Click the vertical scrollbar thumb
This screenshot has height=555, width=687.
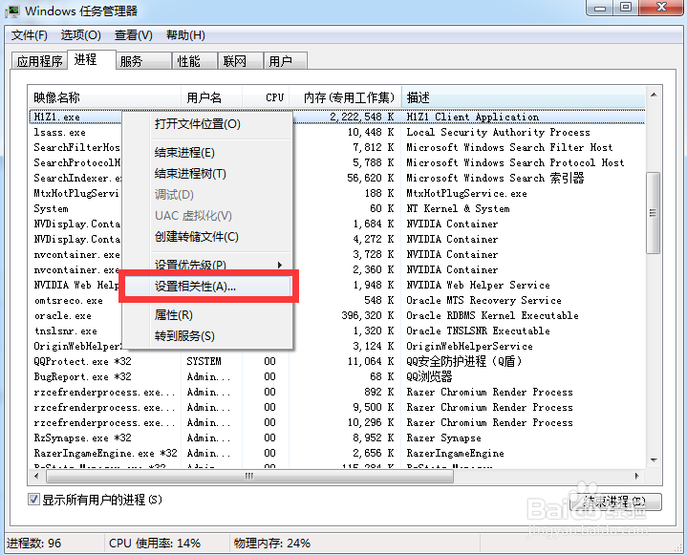[x=654, y=213]
